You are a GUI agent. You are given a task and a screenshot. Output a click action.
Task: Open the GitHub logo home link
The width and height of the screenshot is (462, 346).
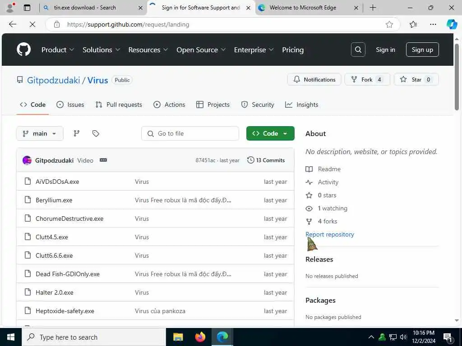point(23,50)
